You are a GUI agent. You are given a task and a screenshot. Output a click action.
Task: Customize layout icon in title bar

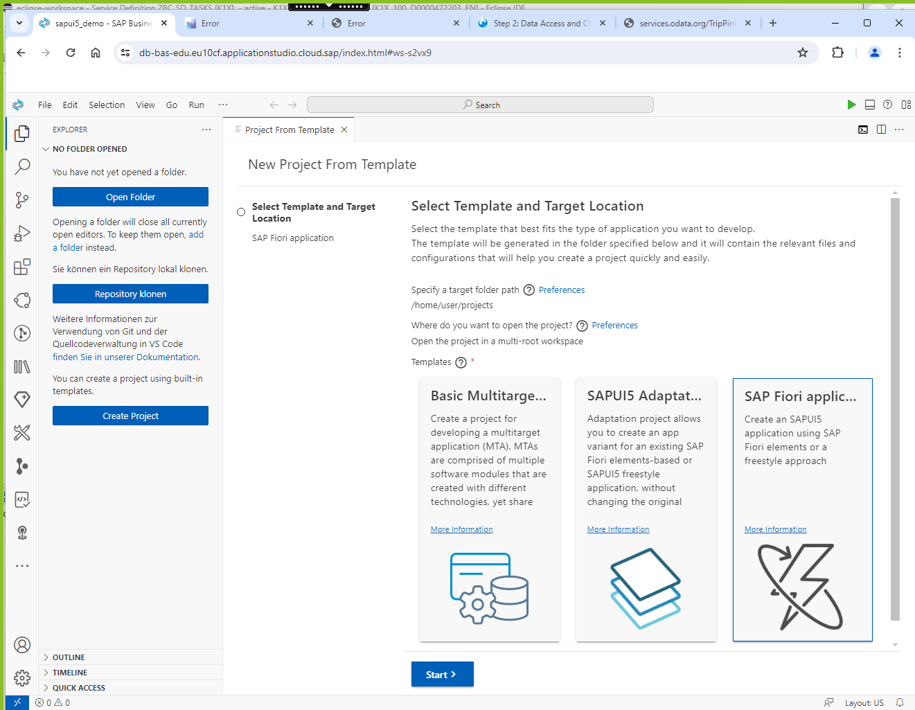906,105
